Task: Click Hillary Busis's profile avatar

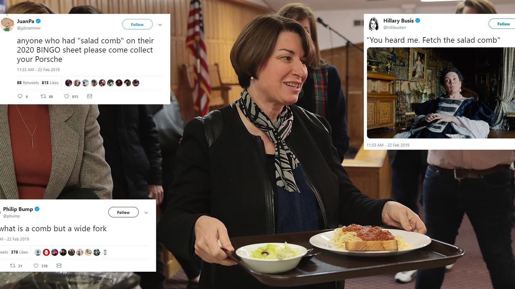Action: 374,24
